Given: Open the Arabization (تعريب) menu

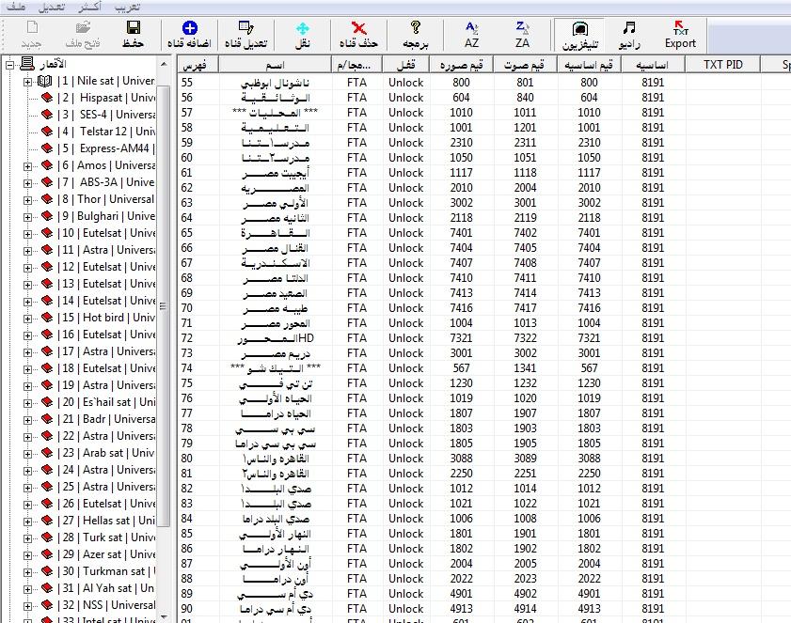Looking at the screenshot, I should tap(127, 7).
